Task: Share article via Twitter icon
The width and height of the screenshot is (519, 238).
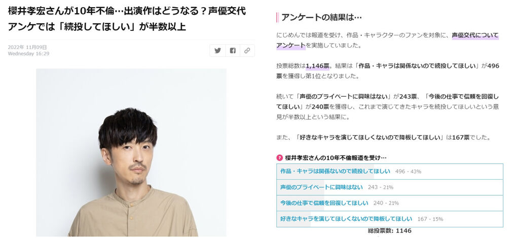Action: [x=217, y=51]
